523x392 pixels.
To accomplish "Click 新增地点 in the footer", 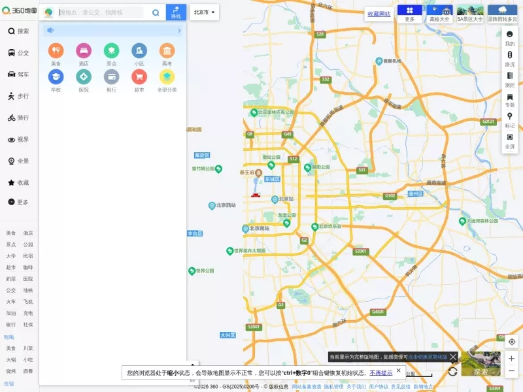I will 423,387.
